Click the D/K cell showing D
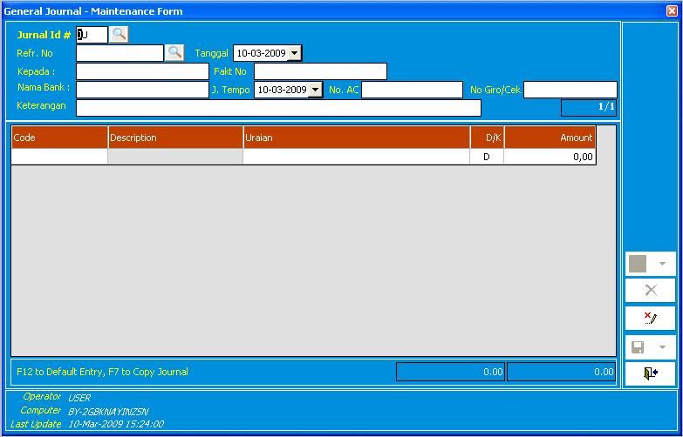Screen dimensions: 683x437 (486, 158)
